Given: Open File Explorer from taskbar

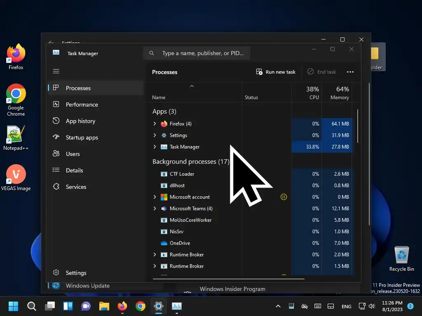Looking at the screenshot, I should pyautogui.click(x=104, y=306).
